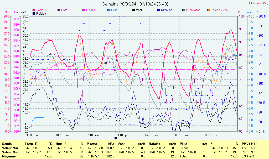This screenshot has height=159, width=269.
Task: Click the Direction legend label
Action: (x=167, y=10)
